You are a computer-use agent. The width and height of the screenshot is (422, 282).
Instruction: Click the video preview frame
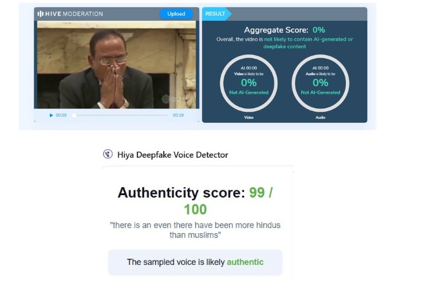click(117, 65)
